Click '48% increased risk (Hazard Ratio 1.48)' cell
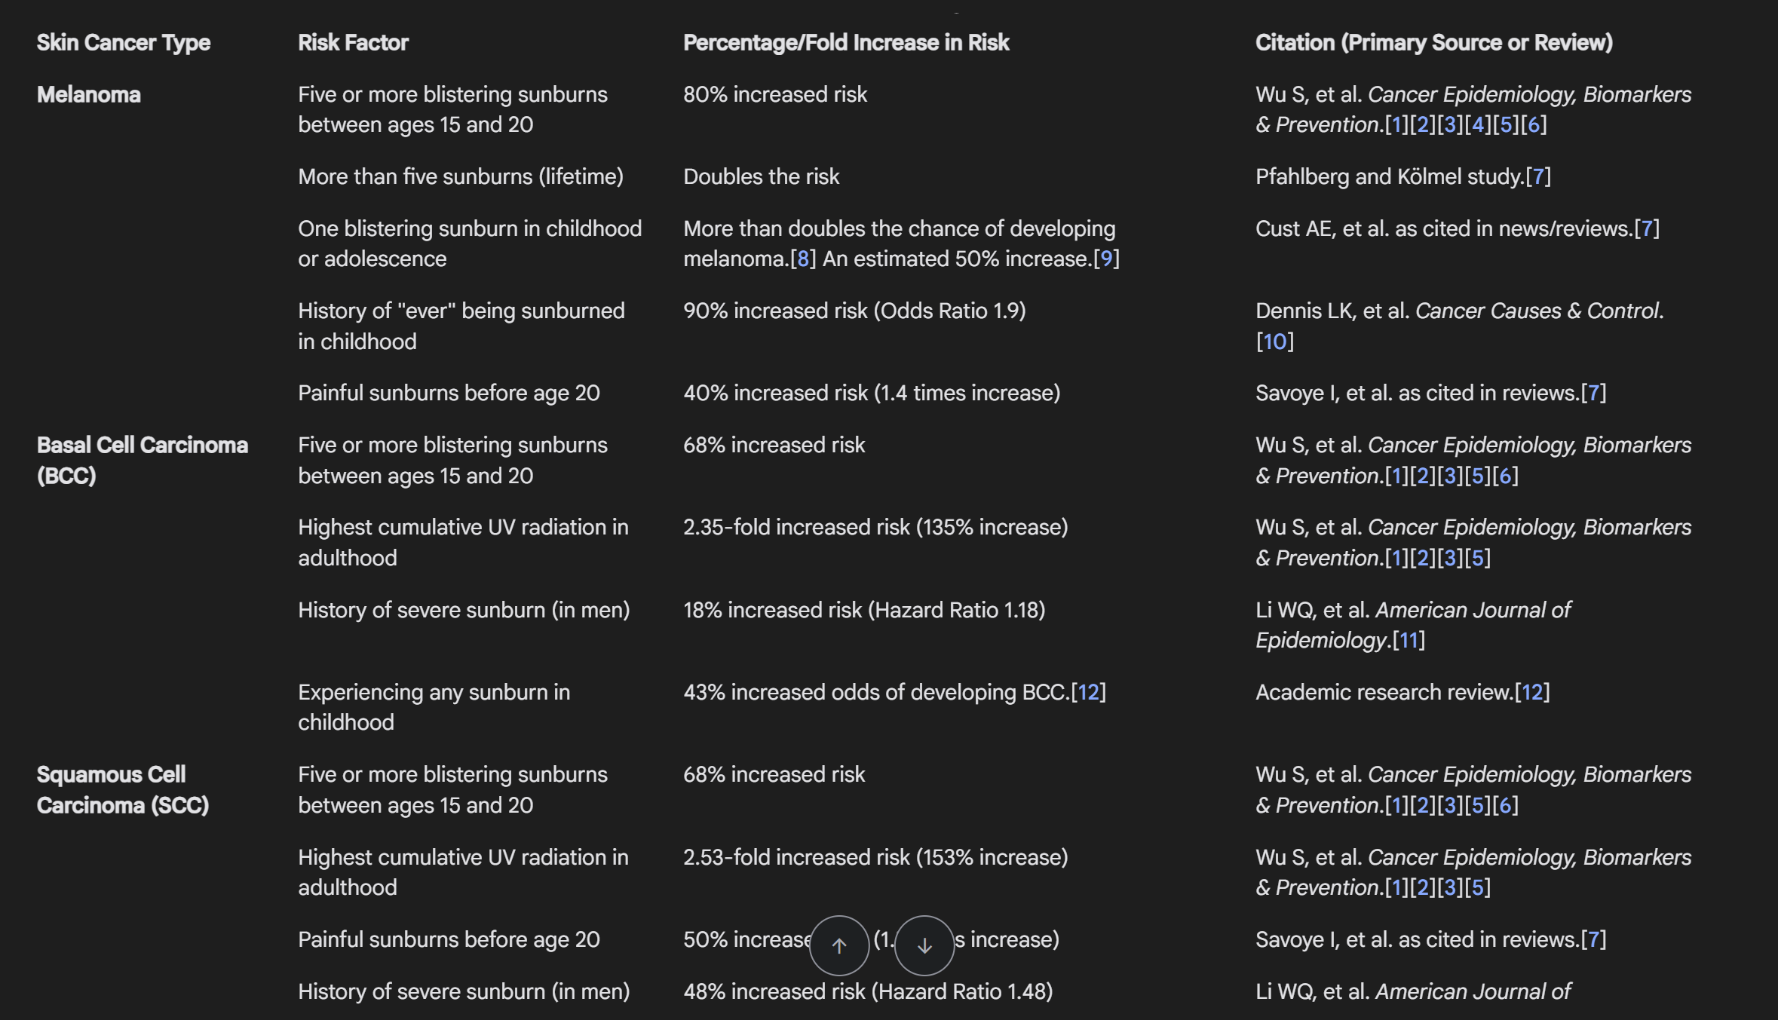1778x1020 pixels. (868, 991)
